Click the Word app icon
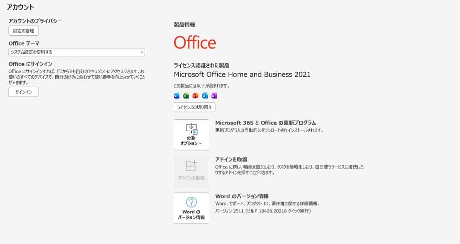The height and width of the screenshot is (244, 460). tap(177, 96)
